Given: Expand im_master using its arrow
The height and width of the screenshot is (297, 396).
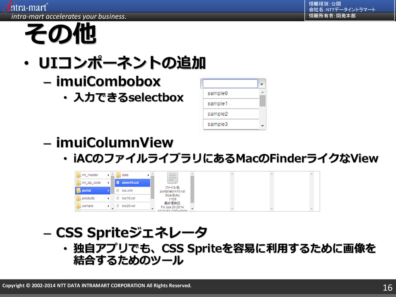Looking at the screenshot, I should tap(108, 175).
